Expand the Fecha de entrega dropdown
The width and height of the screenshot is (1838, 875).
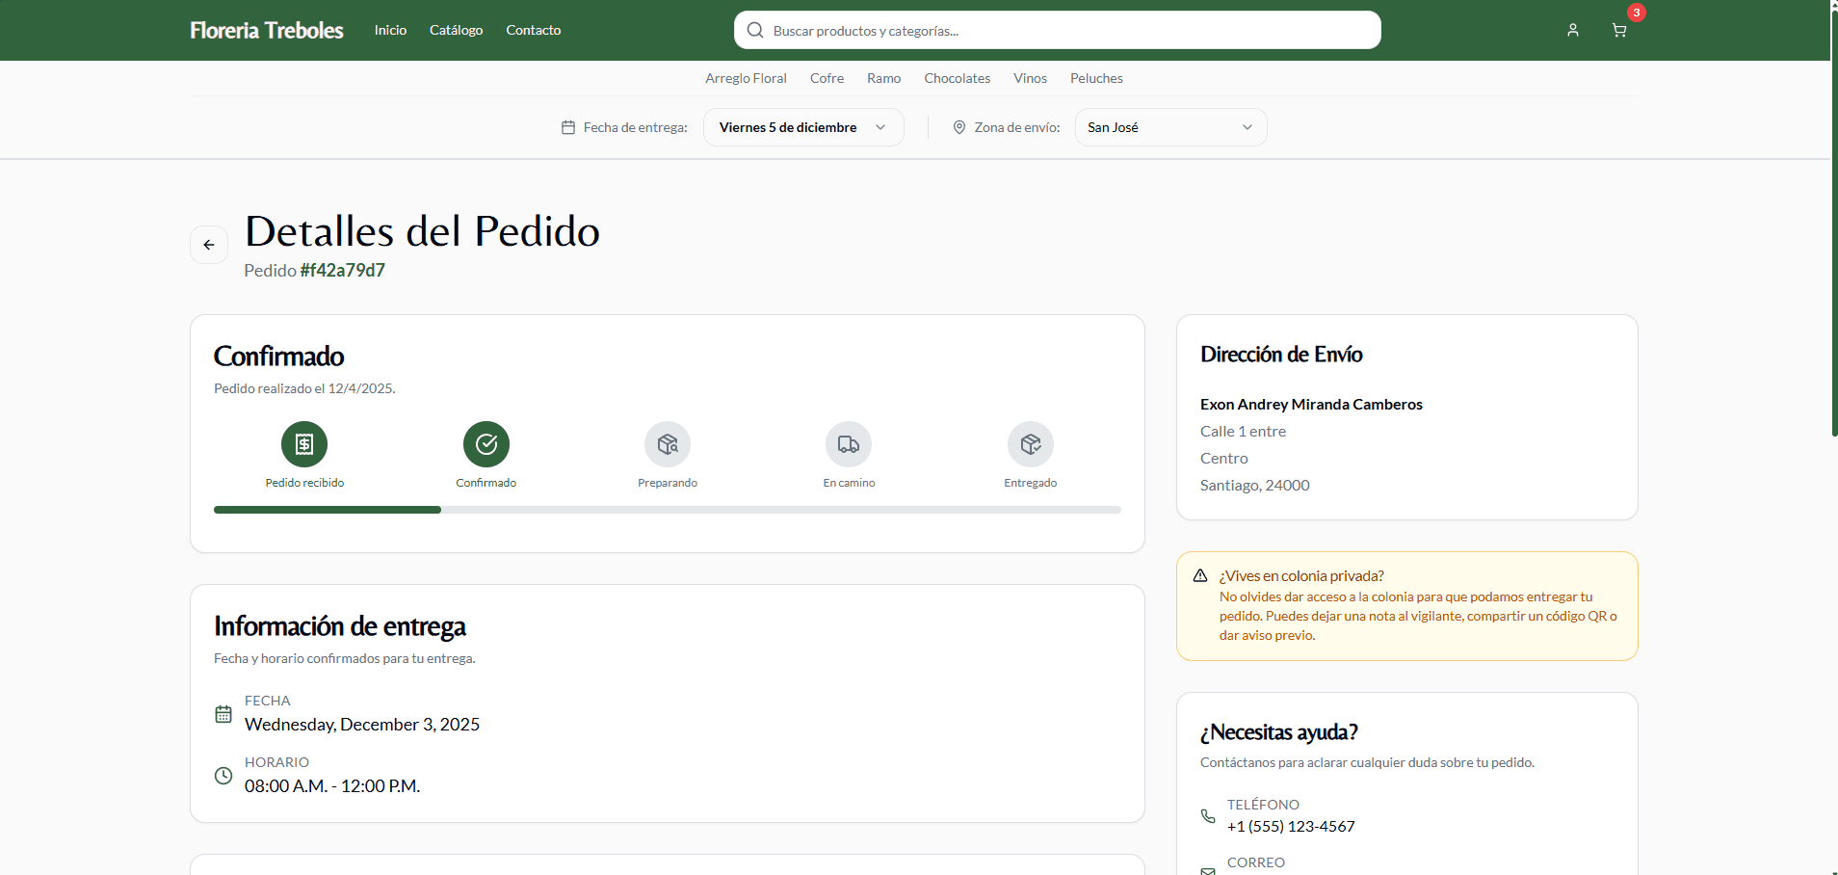coord(803,127)
